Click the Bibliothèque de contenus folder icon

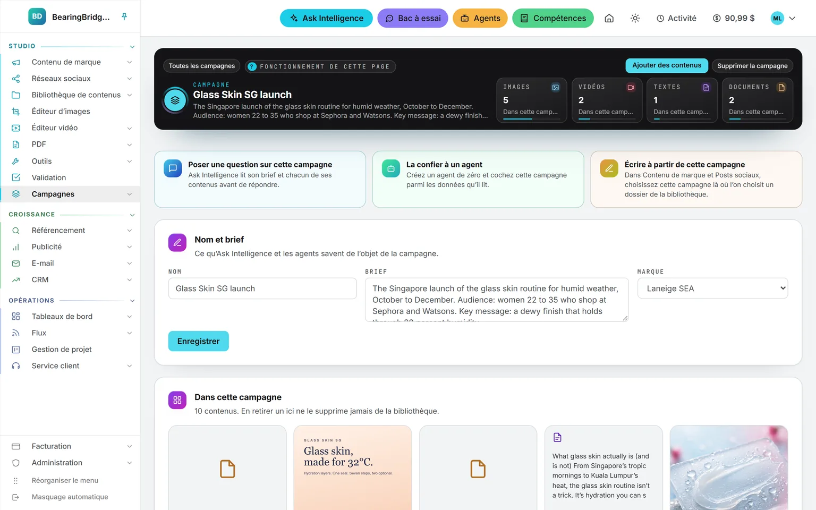16,95
